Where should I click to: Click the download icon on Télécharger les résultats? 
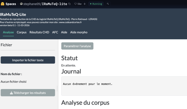point(11,93)
